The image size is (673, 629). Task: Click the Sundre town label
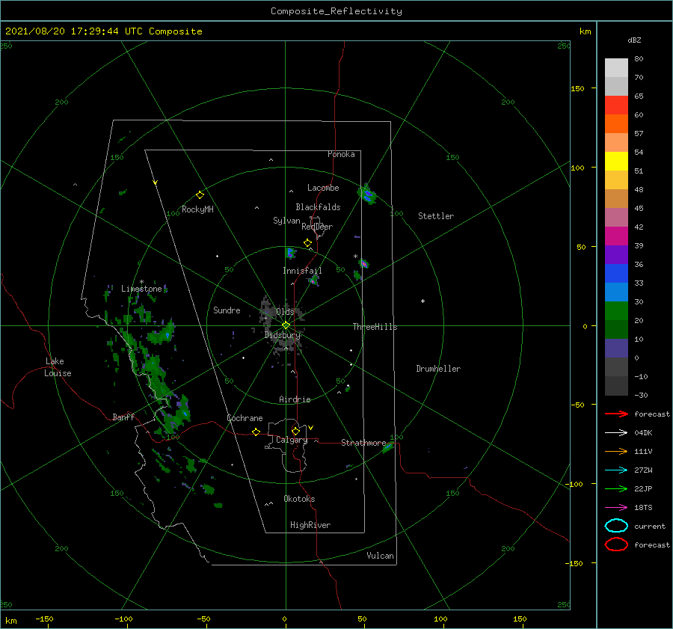click(x=227, y=310)
